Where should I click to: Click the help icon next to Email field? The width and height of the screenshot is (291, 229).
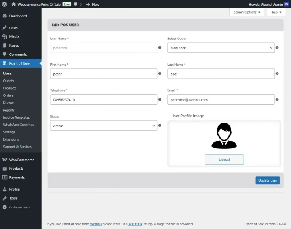pos(277,99)
